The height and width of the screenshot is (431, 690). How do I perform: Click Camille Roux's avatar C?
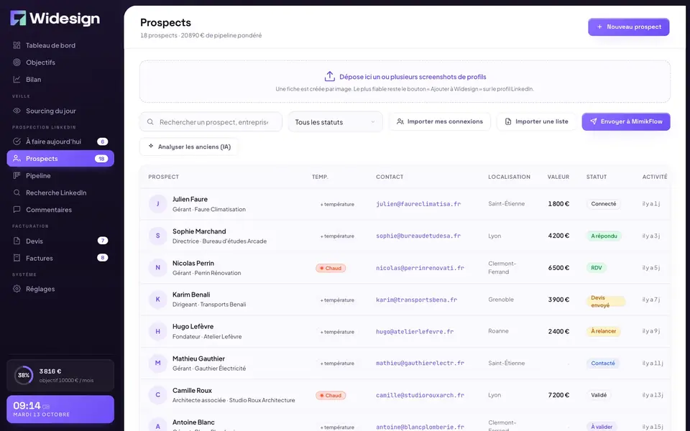[157, 395]
